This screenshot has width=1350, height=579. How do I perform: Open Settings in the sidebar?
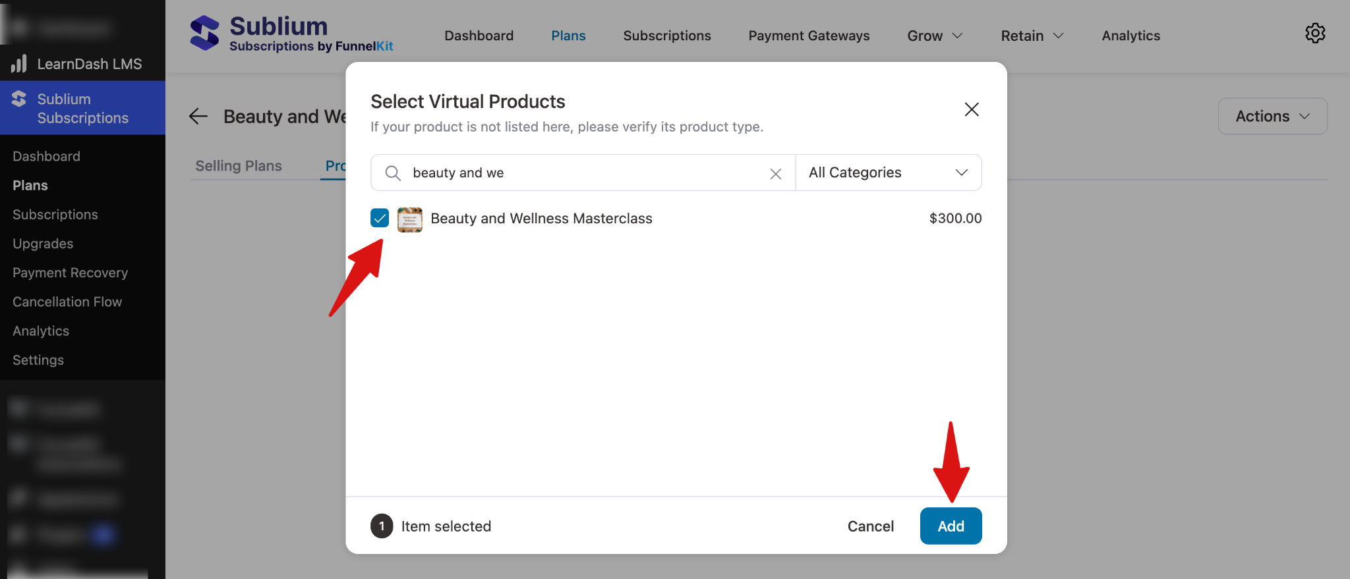(38, 360)
